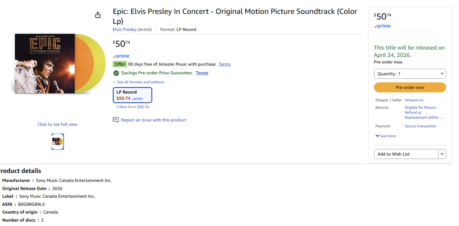The height and width of the screenshot is (226, 459).
Task: Select the small album thumbnail image
Action: click(x=58, y=142)
